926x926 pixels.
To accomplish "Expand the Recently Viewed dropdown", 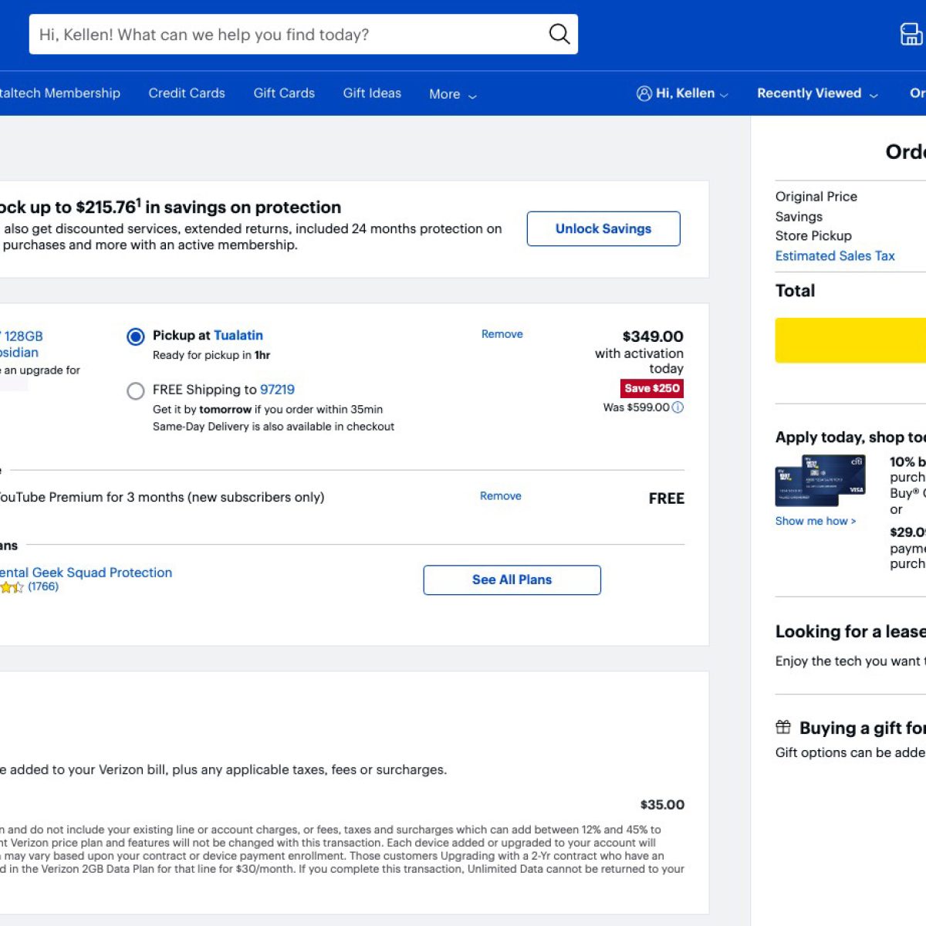I will click(x=816, y=93).
